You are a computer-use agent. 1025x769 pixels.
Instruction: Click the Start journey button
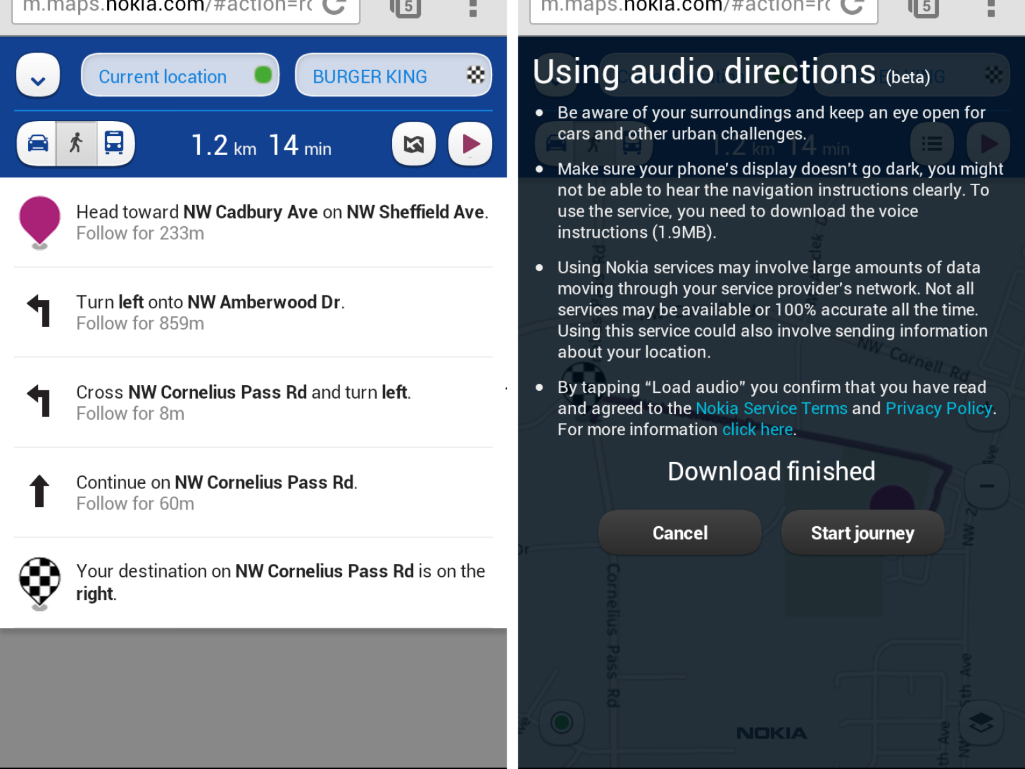(x=862, y=533)
